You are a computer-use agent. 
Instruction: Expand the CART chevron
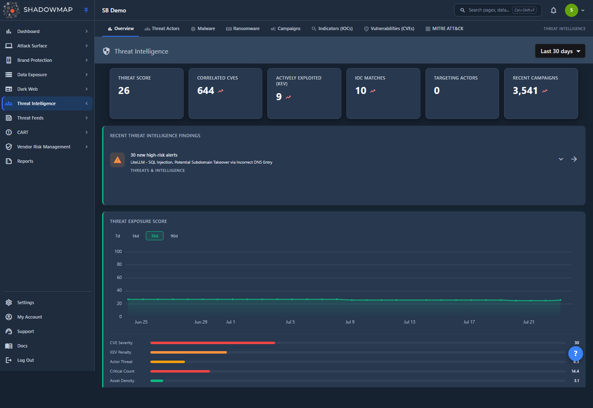tap(86, 132)
